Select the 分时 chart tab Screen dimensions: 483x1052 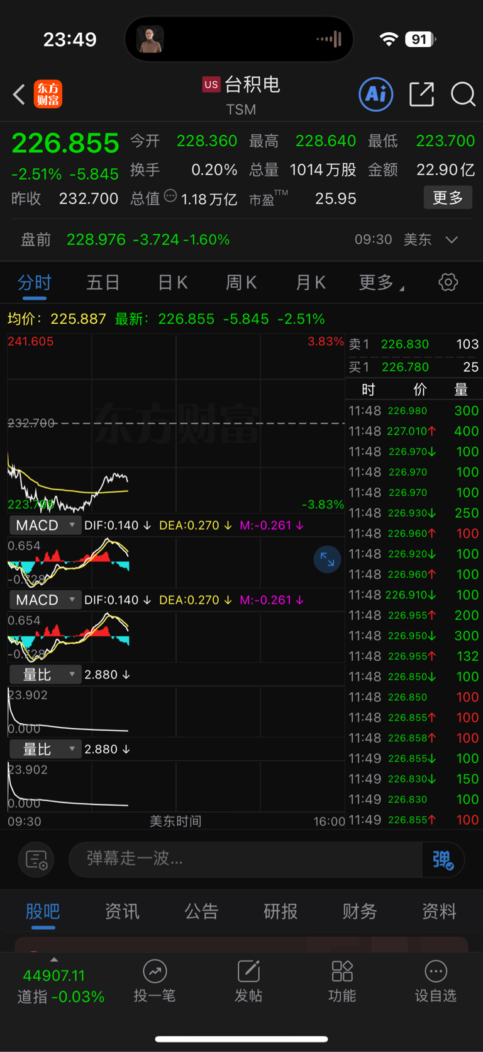pos(34,282)
